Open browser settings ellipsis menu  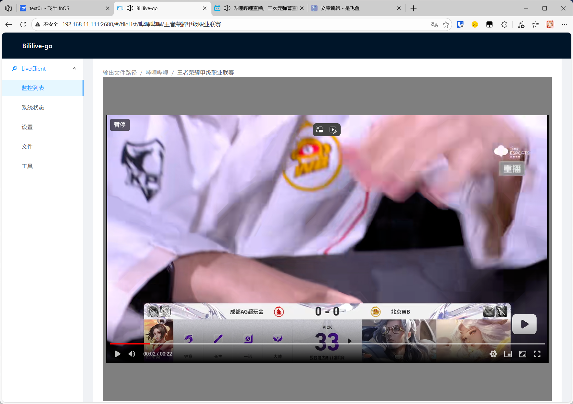pos(565,24)
